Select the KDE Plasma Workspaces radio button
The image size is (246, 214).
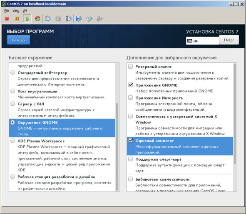pyautogui.click(x=13, y=141)
